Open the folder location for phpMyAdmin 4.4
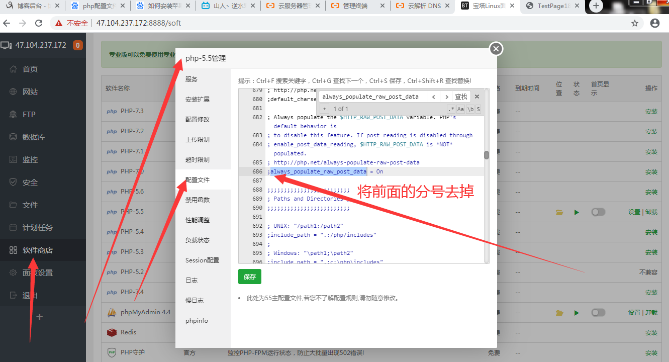The height and width of the screenshot is (362, 669). tap(559, 313)
